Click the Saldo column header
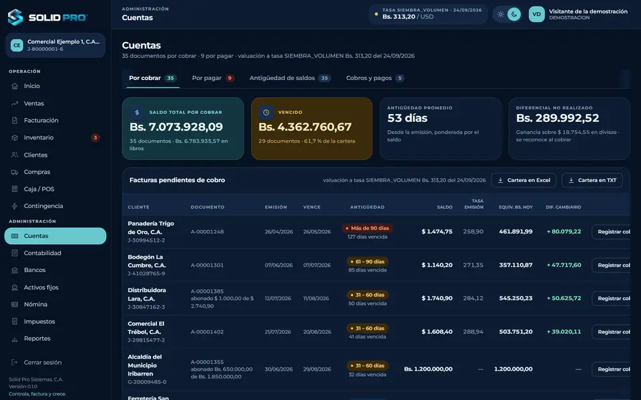The image size is (641, 400). pos(445,207)
